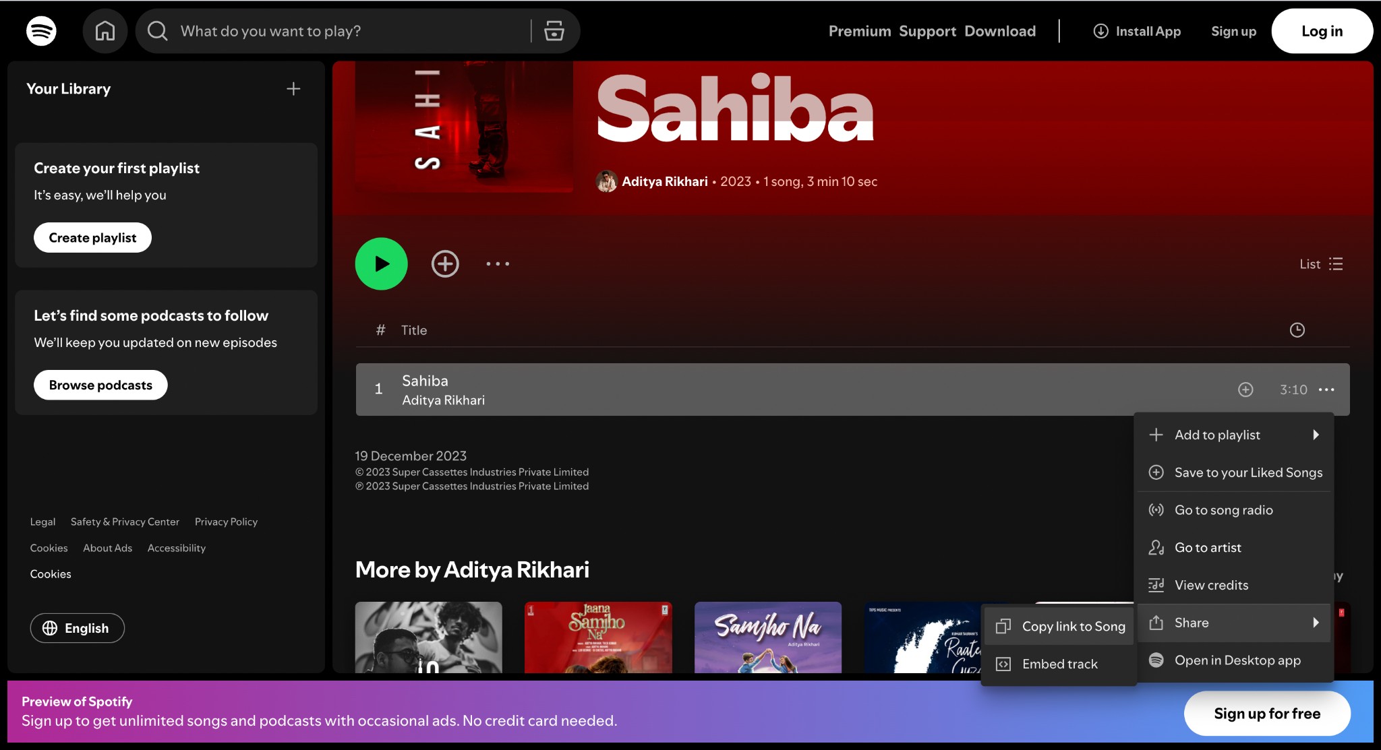Click the globe icon in English button
Viewport: 1381px width, 750px height.
[50, 628]
